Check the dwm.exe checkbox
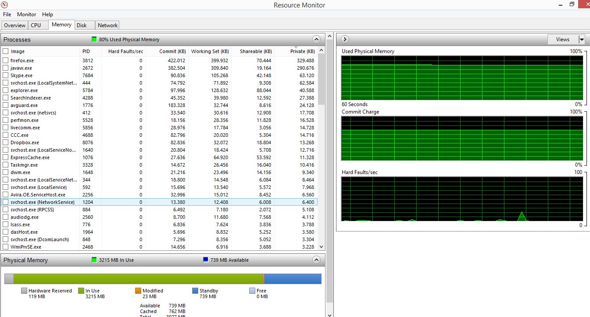This screenshot has height=317, width=590. pyautogui.click(x=5, y=172)
